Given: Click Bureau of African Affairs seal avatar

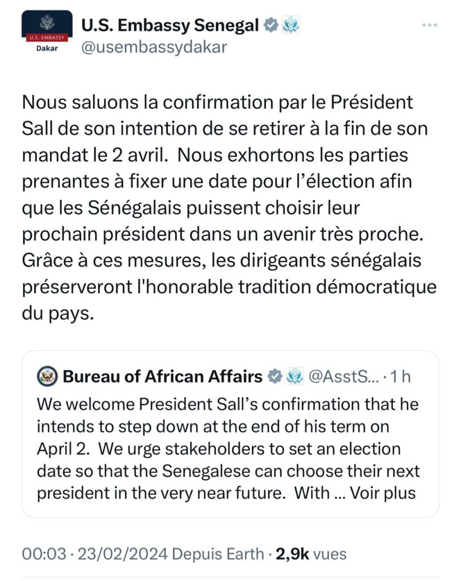Looking at the screenshot, I should click(47, 377).
